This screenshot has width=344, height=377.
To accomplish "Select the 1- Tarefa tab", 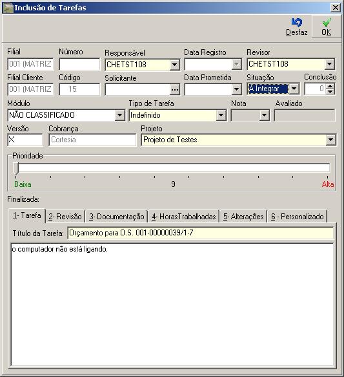I will click(x=26, y=215).
